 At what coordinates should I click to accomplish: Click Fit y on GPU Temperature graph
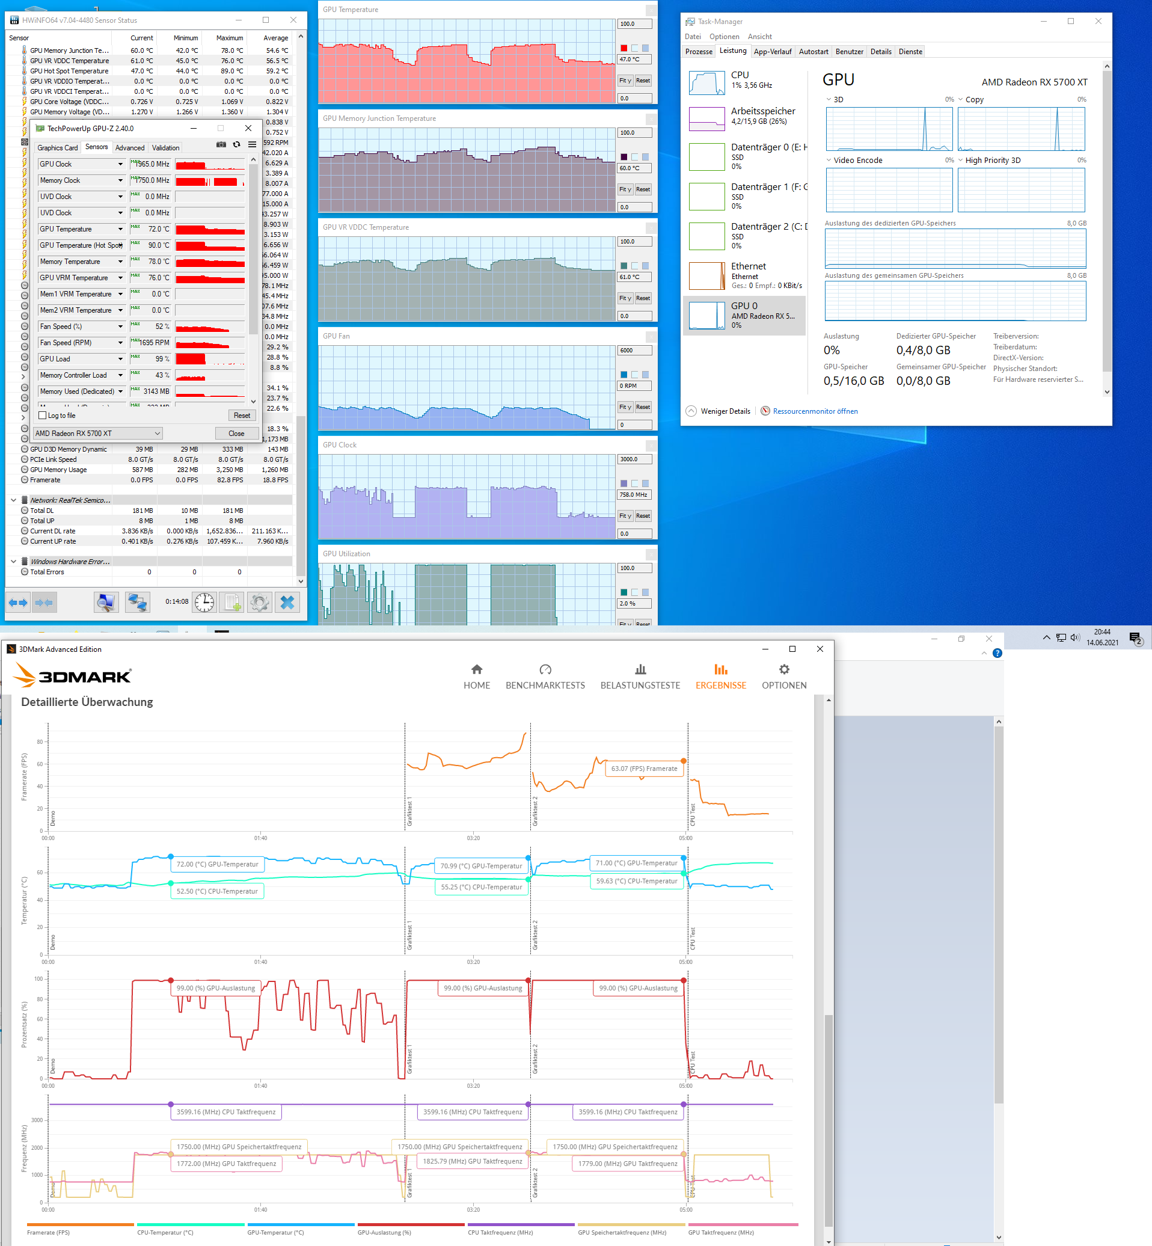pyautogui.click(x=625, y=81)
